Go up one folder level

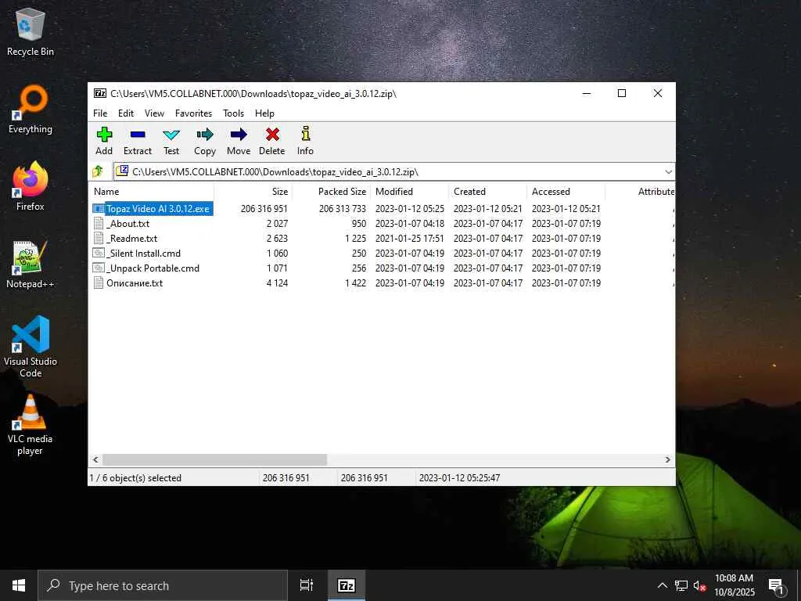click(x=98, y=171)
